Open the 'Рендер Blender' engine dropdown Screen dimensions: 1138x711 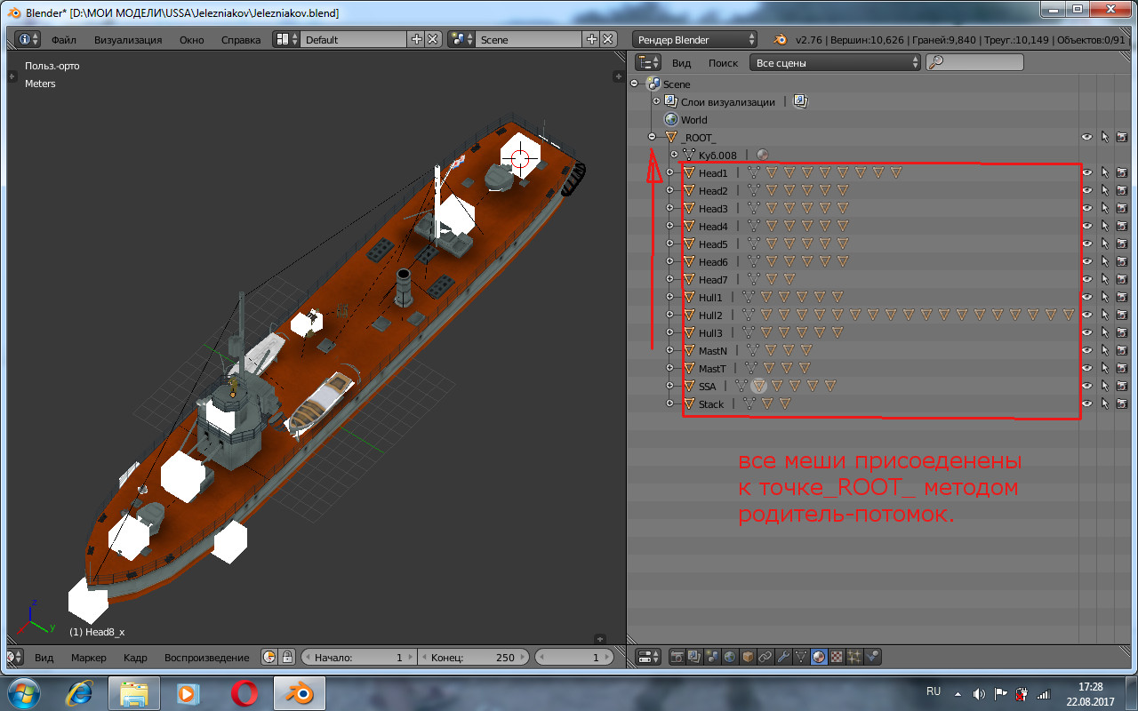[x=694, y=40]
